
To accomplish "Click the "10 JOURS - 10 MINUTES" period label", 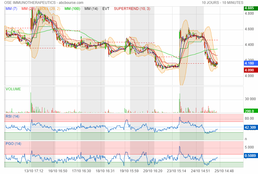I will pyautogui.click(x=223, y=3).
